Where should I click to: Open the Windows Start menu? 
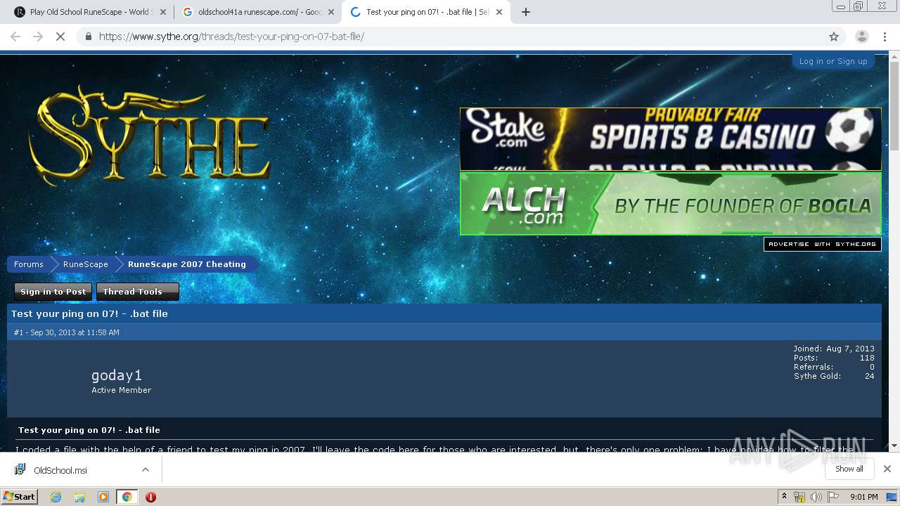coord(20,496)
